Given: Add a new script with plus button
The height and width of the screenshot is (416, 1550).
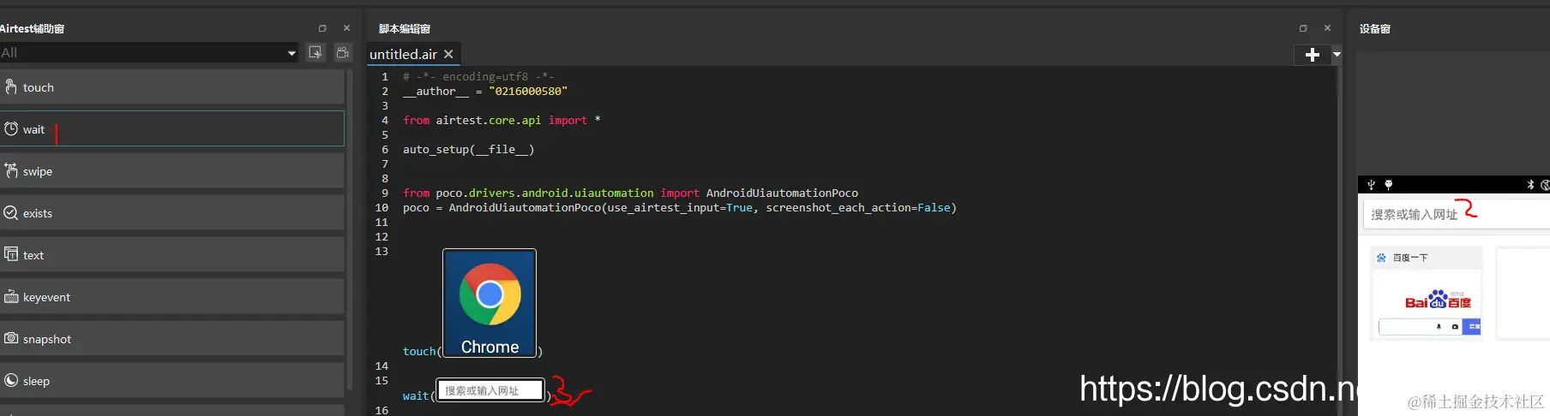Looking at the screenshot, I should pos(1312,55).
